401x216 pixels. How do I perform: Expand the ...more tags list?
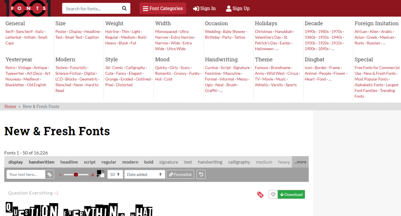300,162
